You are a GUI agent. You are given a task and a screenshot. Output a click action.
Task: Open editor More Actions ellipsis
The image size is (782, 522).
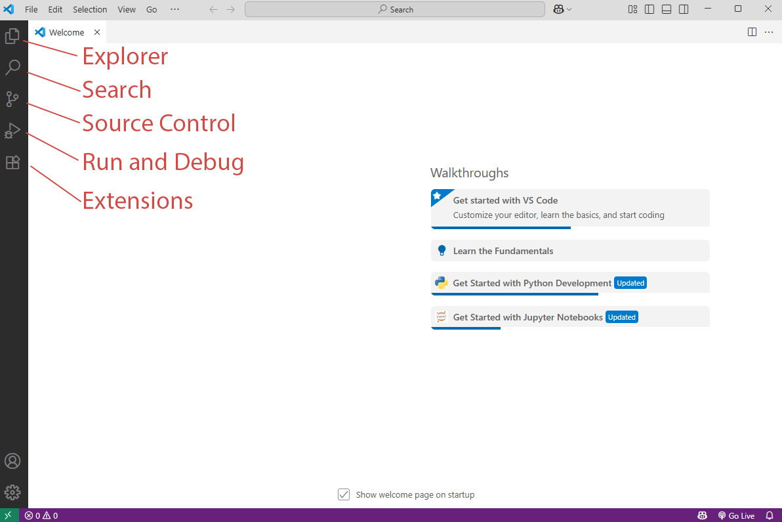(769, 32)
